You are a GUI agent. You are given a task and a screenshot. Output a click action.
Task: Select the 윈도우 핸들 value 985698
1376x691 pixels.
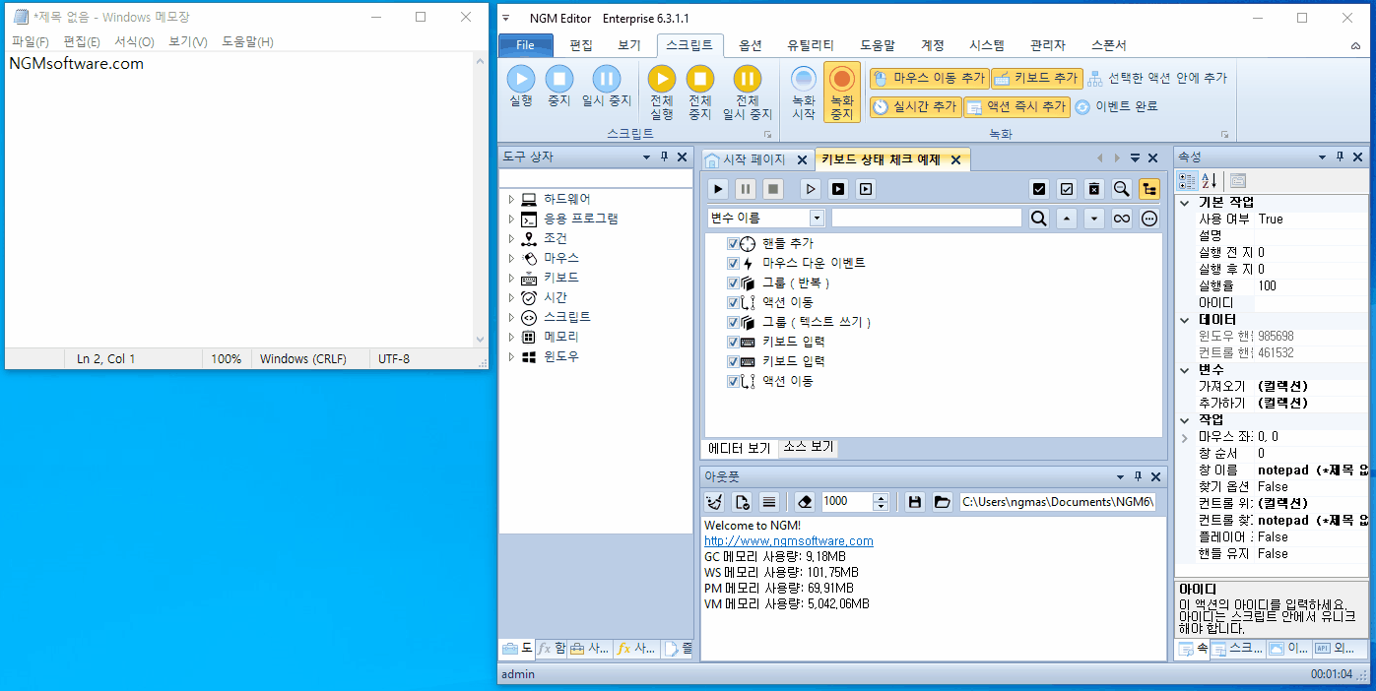1312,336
